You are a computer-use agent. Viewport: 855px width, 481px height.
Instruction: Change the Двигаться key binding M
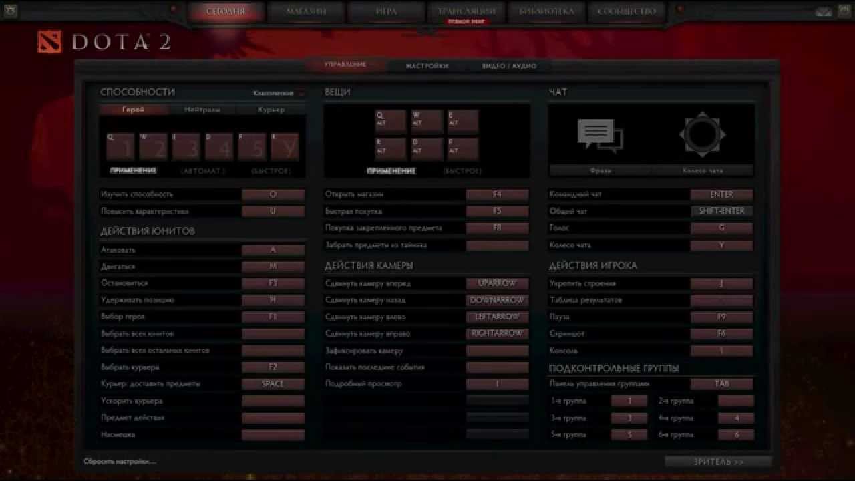click(x=273, y=267)
